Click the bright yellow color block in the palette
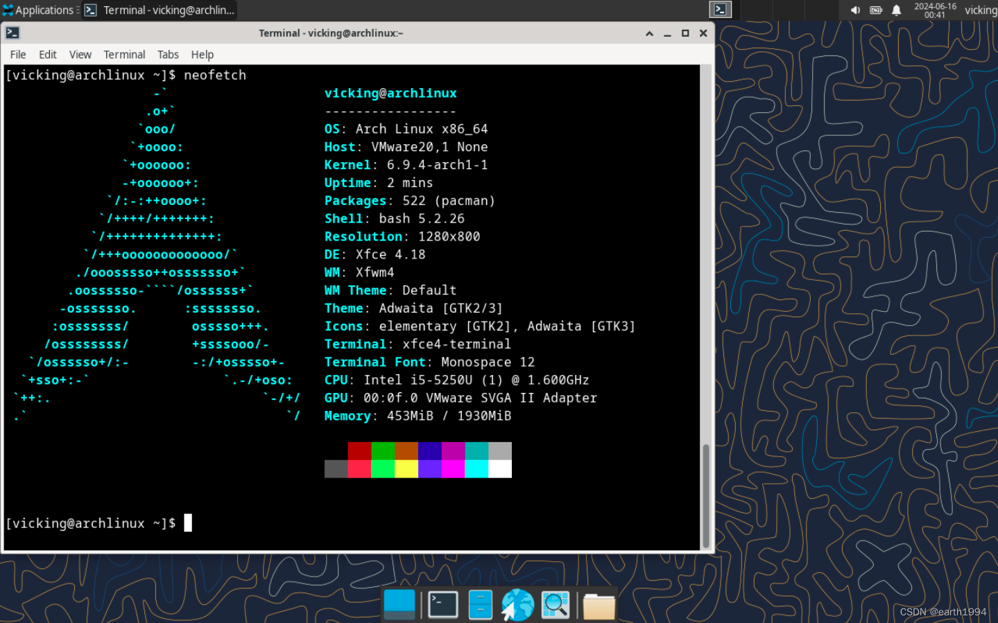The height and width of the screenshot is (623, 998). [x=406, y=469]
